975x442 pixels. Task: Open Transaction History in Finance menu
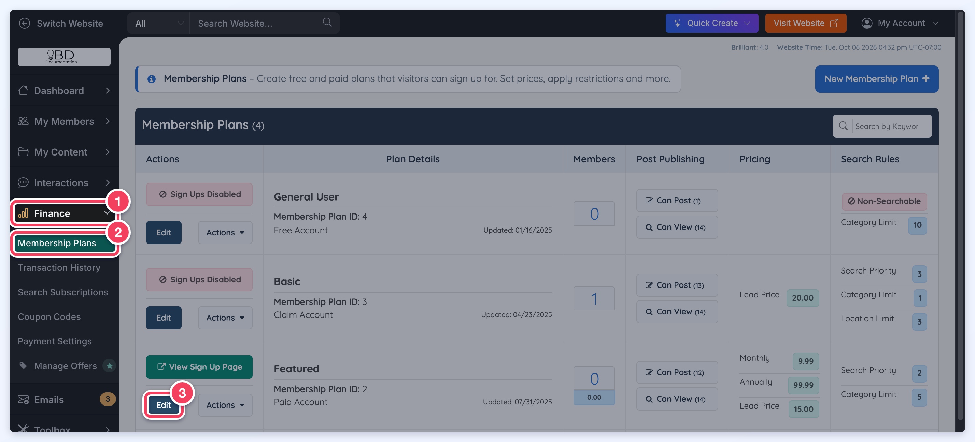pos(59,267)
